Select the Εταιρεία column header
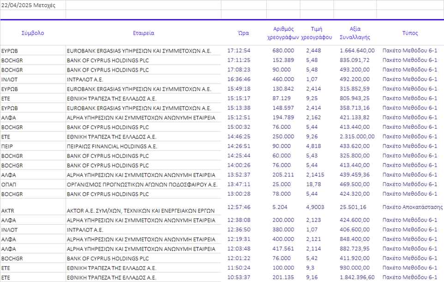 point(143,33)
